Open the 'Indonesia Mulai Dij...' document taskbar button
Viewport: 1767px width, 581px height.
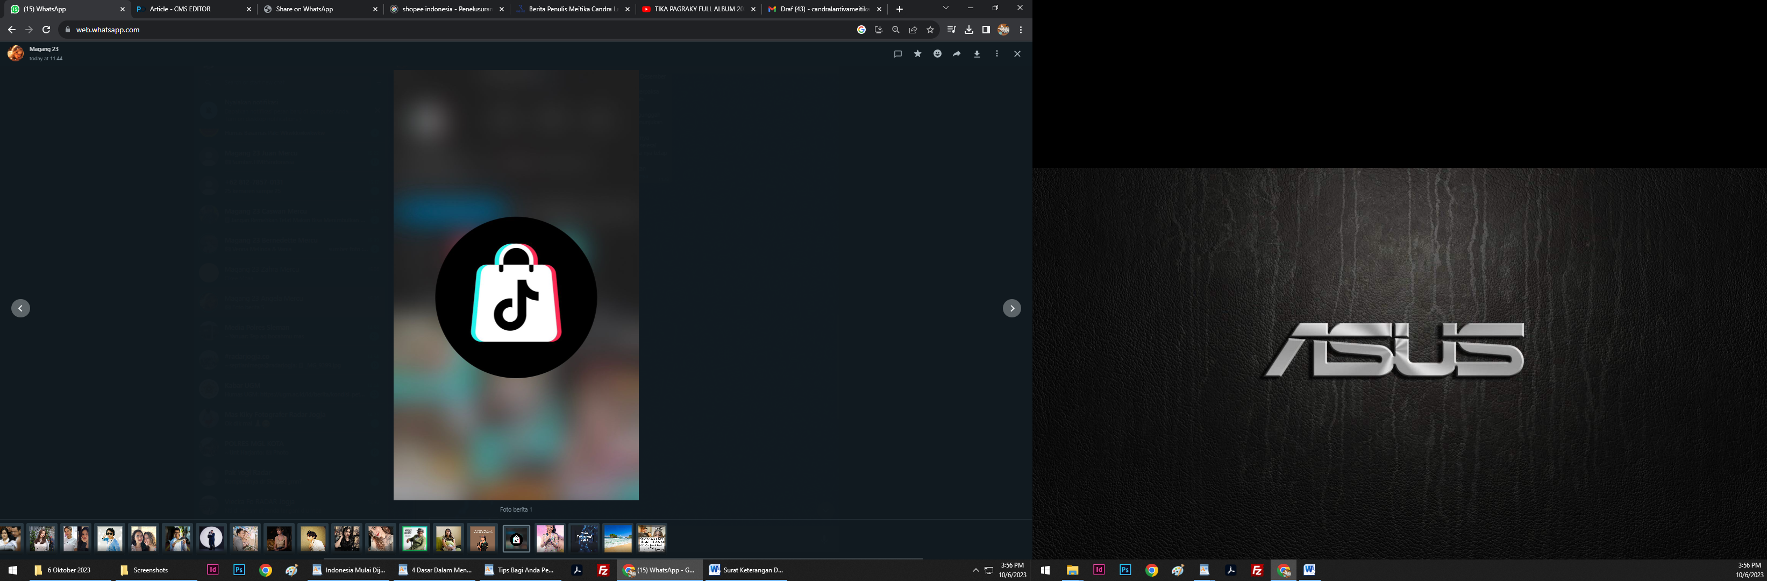coord(349,570)
